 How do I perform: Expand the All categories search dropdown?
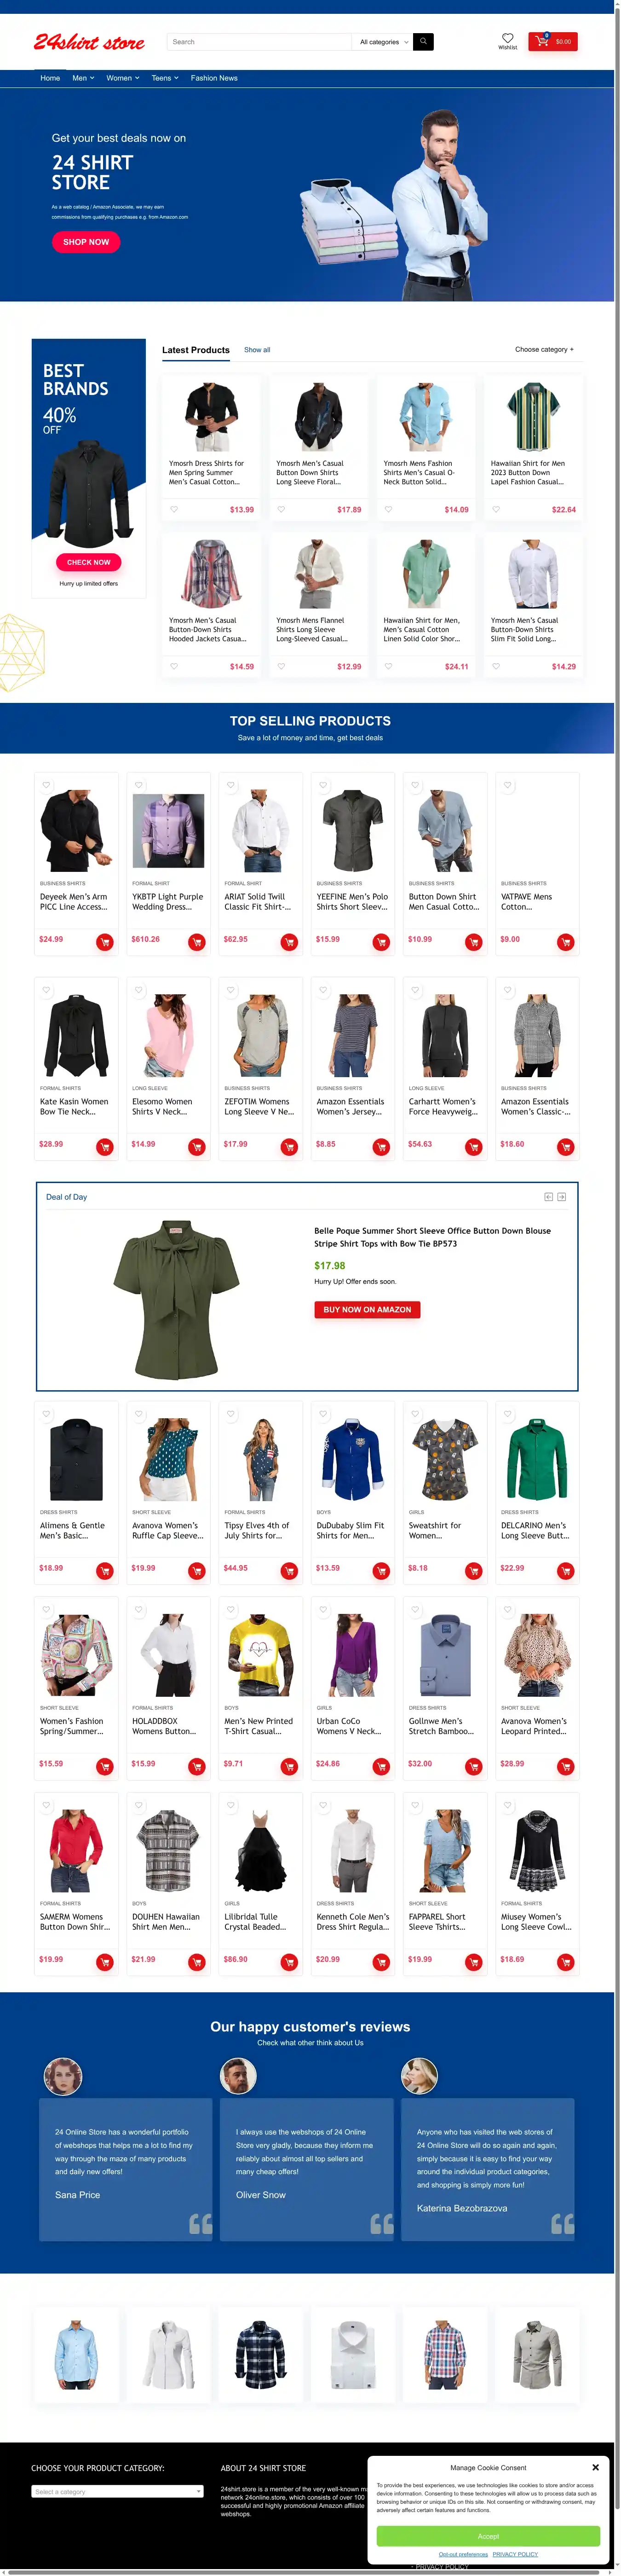[x=383, y=42]
